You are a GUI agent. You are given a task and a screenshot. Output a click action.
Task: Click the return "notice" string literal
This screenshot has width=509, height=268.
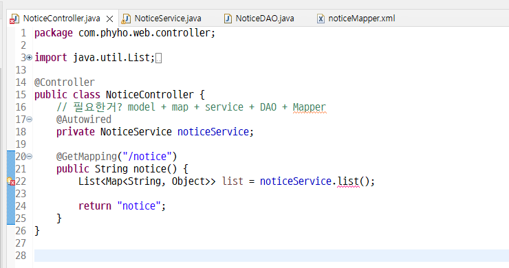(139, 205)
